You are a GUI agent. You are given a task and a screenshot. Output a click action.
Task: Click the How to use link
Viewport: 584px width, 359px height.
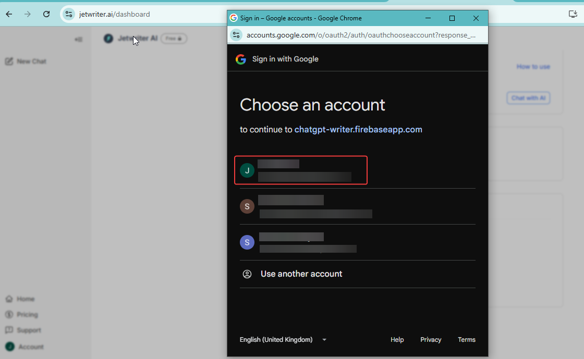pos(533,67)
